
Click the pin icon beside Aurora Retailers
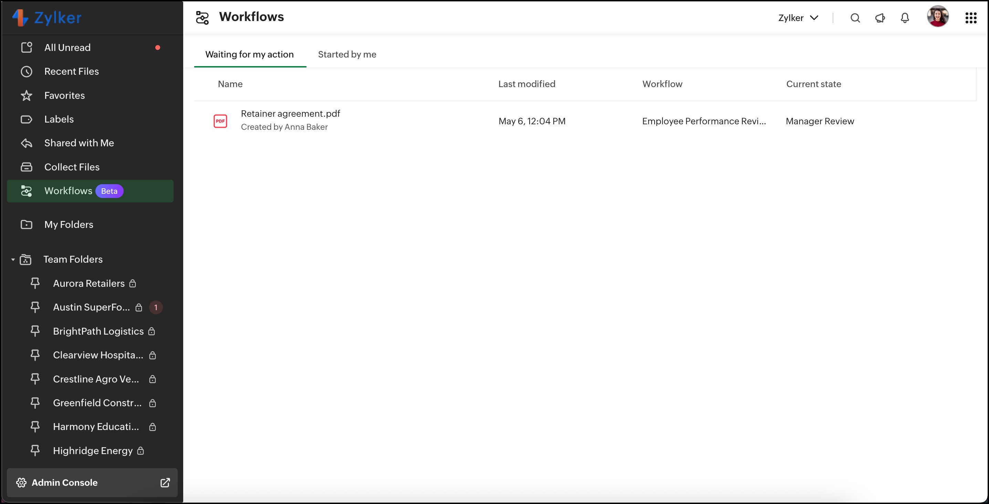point(35,283)
